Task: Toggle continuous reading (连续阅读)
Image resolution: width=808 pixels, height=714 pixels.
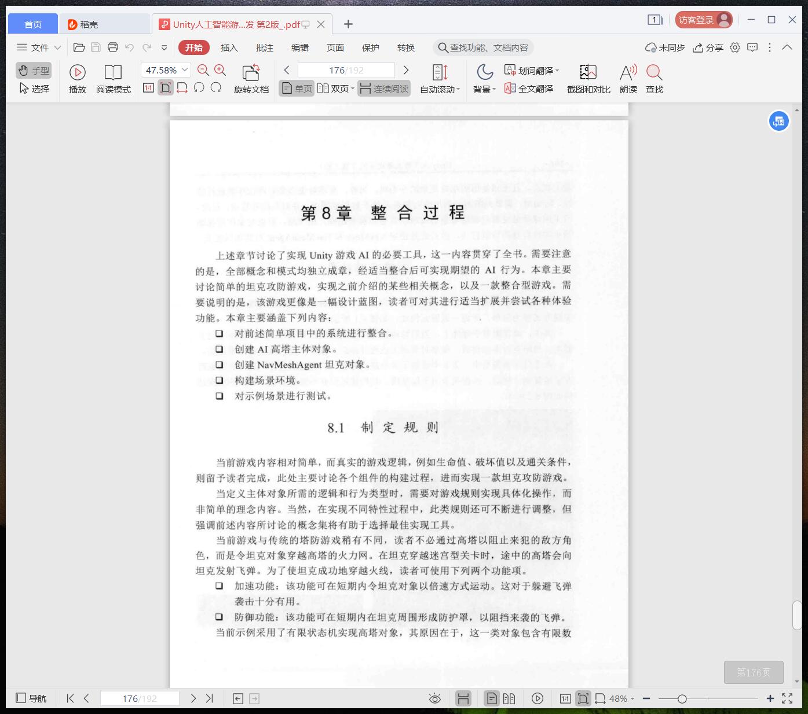Action: [384, 89]
